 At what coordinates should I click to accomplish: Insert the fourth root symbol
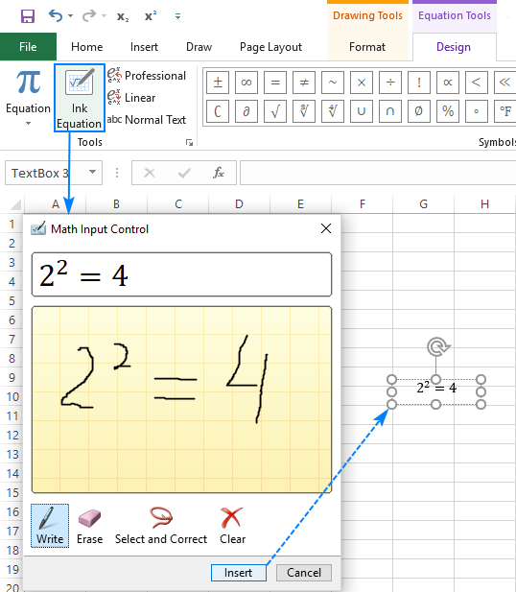coord(333,111)
